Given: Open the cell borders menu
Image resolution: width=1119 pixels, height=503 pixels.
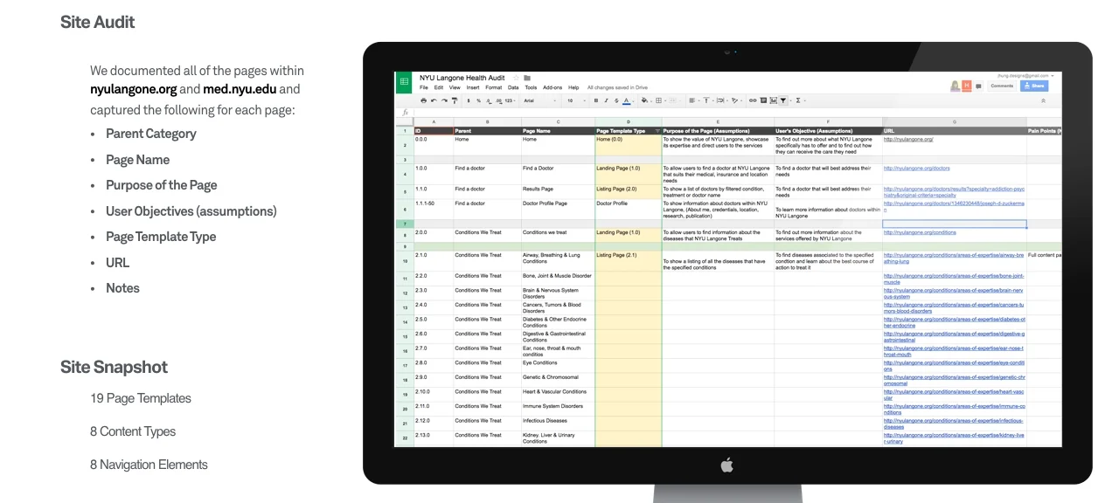Looking at the screenshot, I should click(660, 100).
